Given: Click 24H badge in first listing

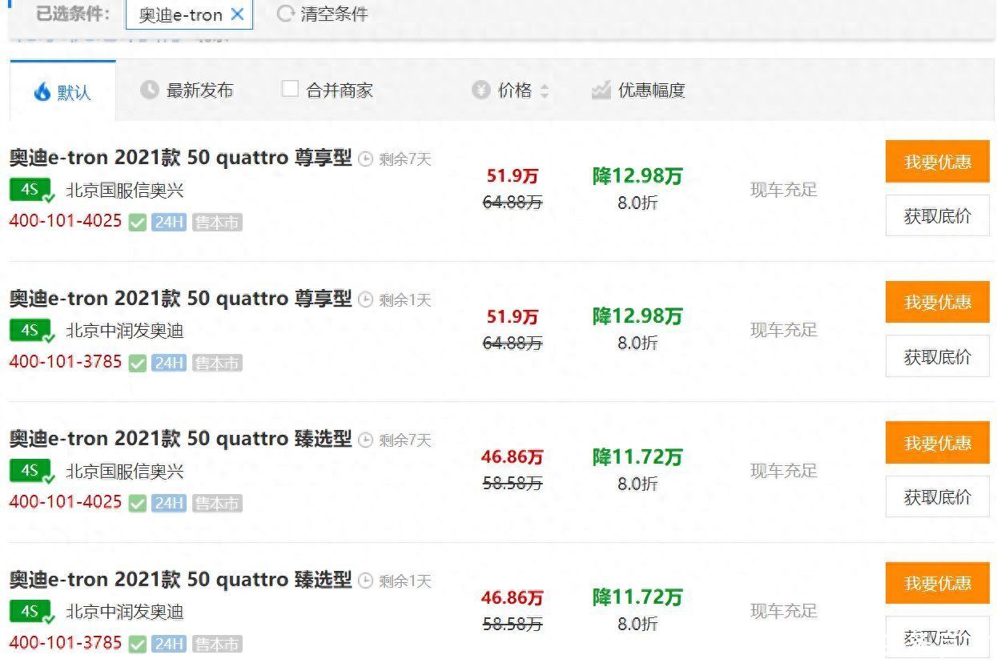Looking at the screenshot, I should [169, 223].
